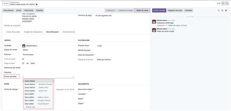
Task: Click Referencia del cliente field
Action: pyautogui.click(x=48, y=68)
